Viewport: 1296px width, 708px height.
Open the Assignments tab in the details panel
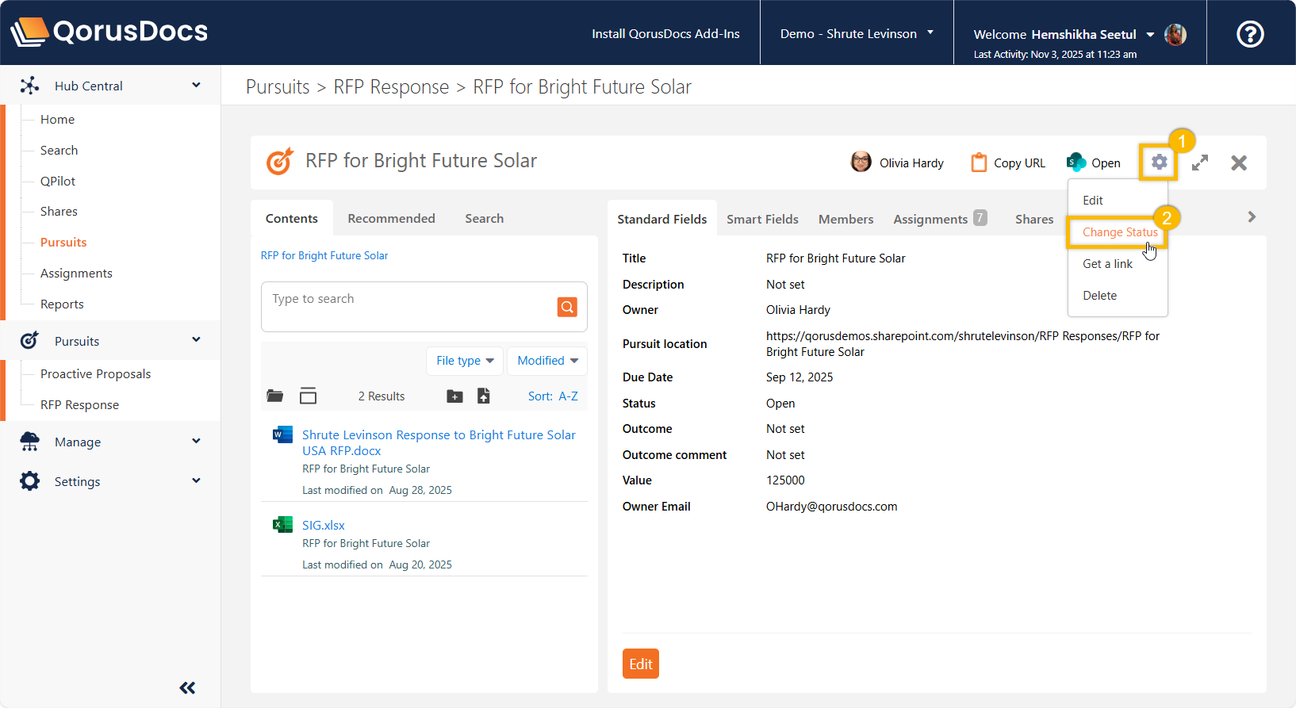(x=930, y=219)
